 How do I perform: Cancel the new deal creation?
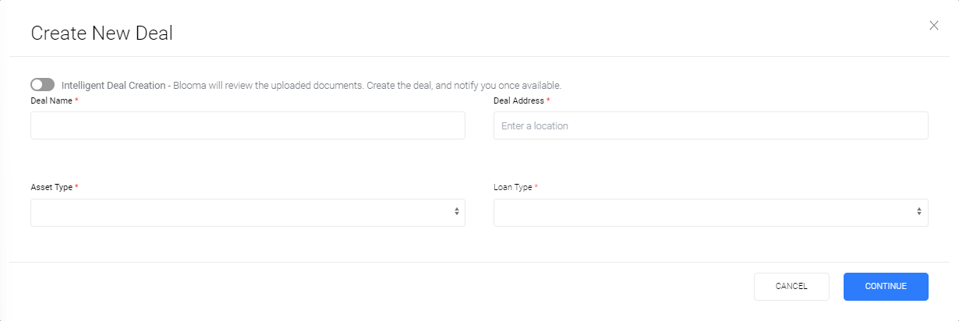coord(791,287)
